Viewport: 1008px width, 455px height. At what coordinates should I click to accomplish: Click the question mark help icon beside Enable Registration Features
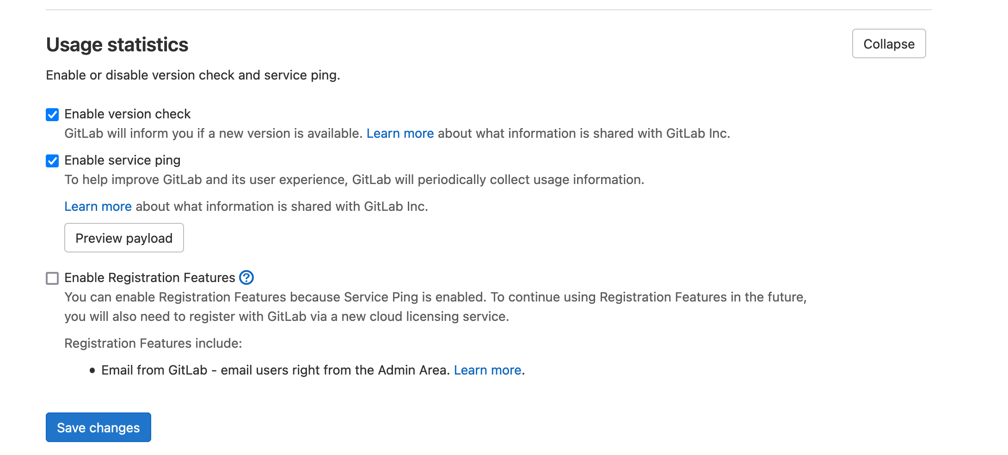point(246,277)
